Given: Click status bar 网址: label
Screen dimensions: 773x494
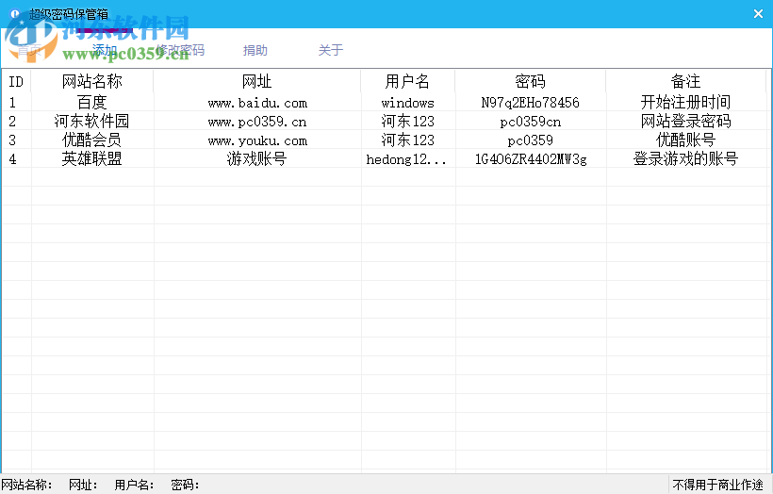Looking at the screenshot, I should 83,485.
